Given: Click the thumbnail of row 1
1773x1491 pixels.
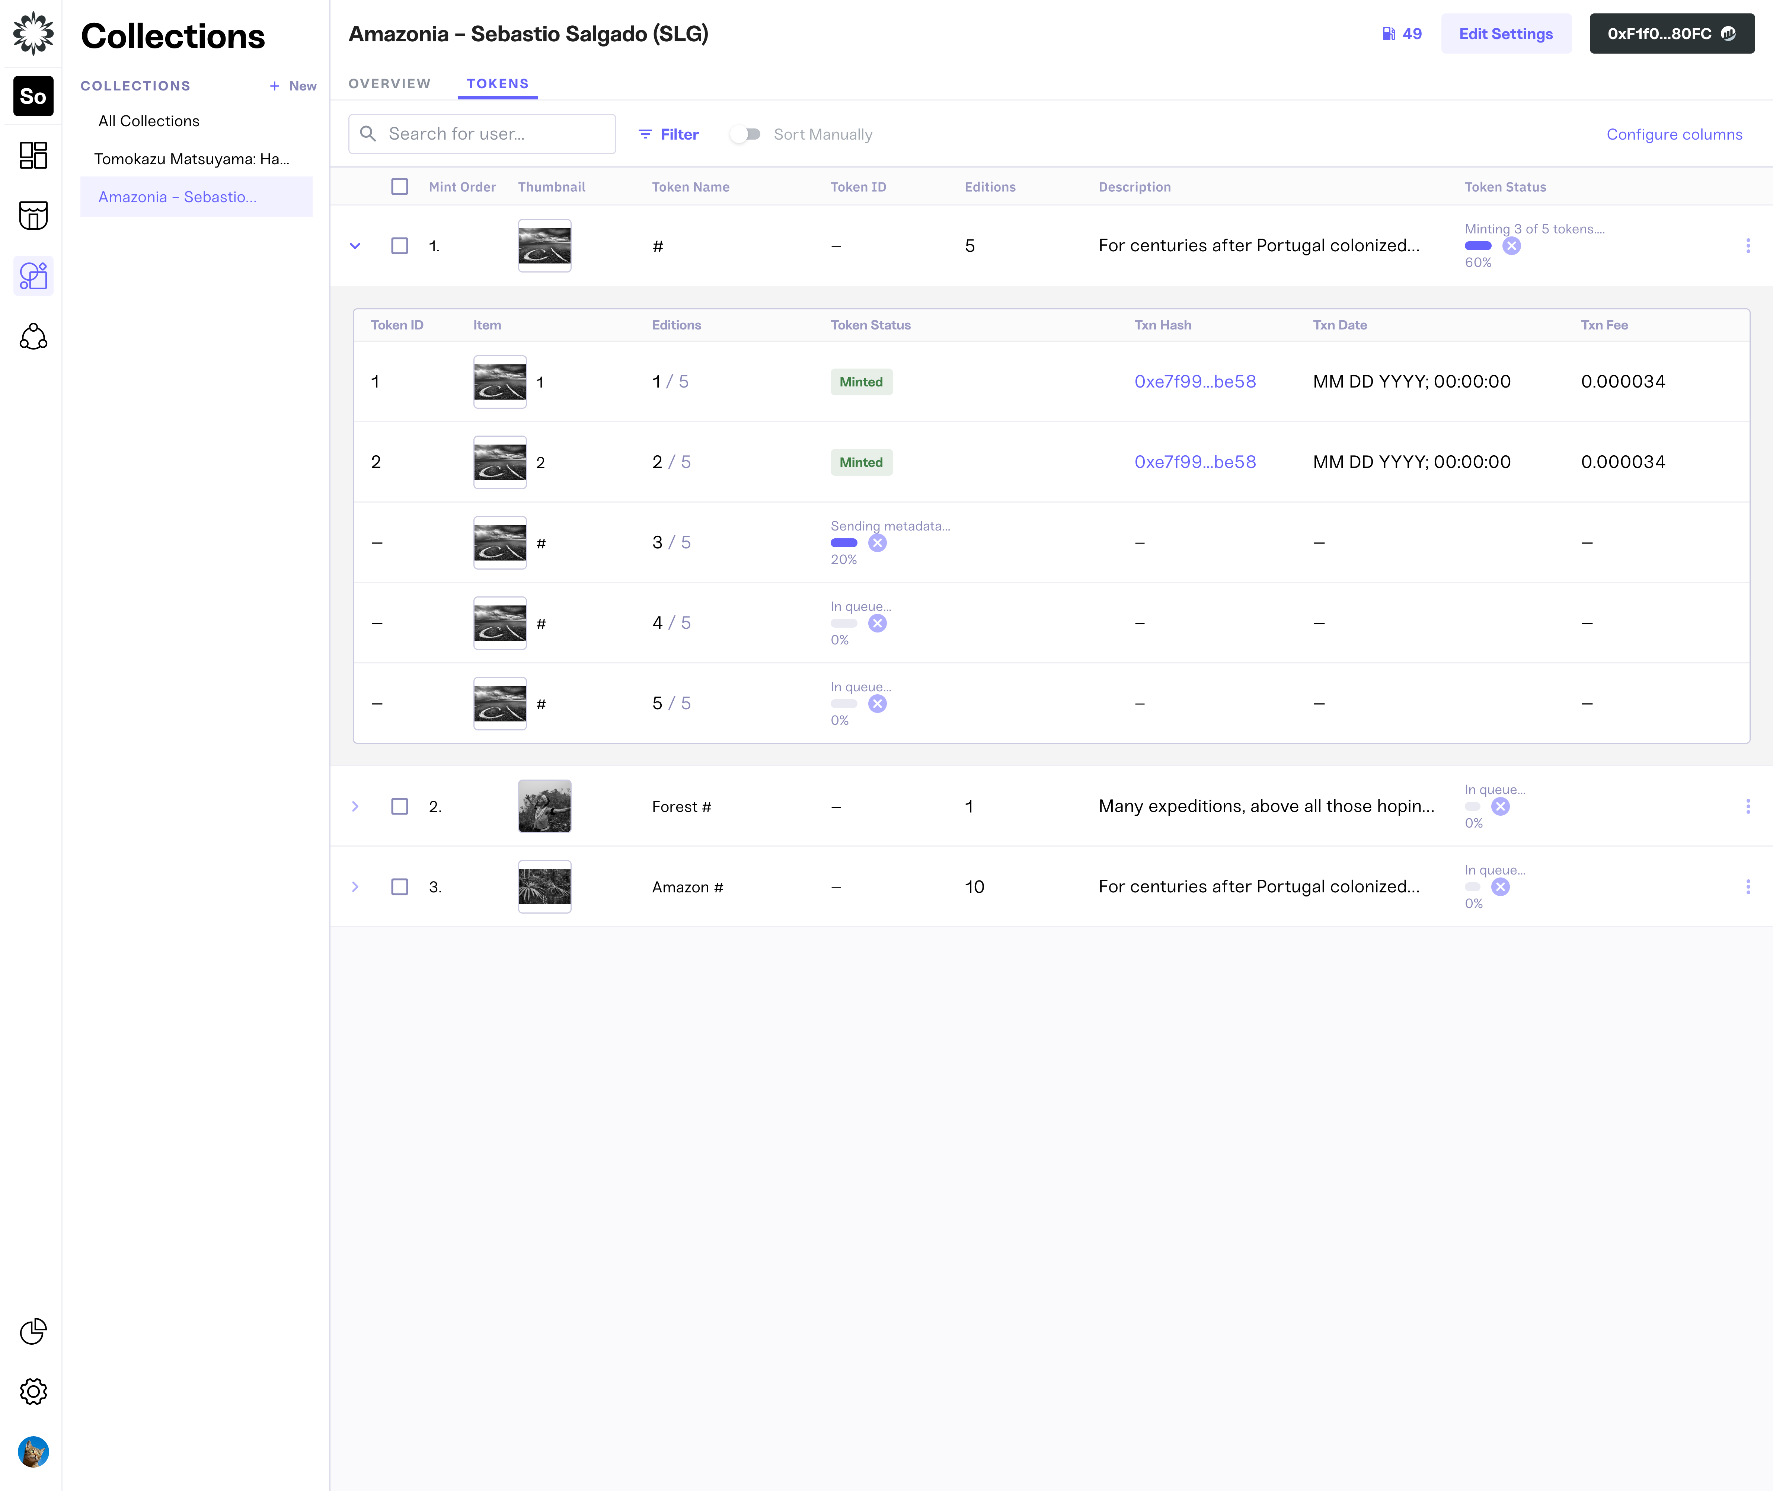Looking at the screenshot, I should (x=544, y=246).
